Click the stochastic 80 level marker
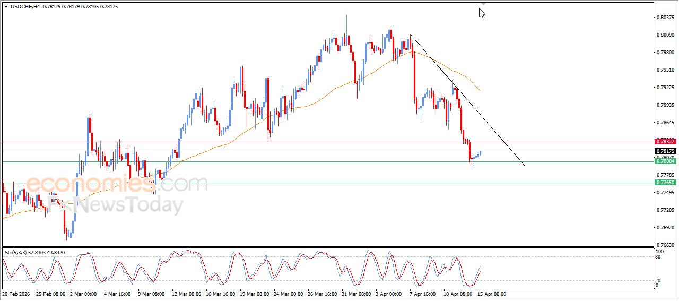This screenshot has height=301, width=679. point(658,257)
